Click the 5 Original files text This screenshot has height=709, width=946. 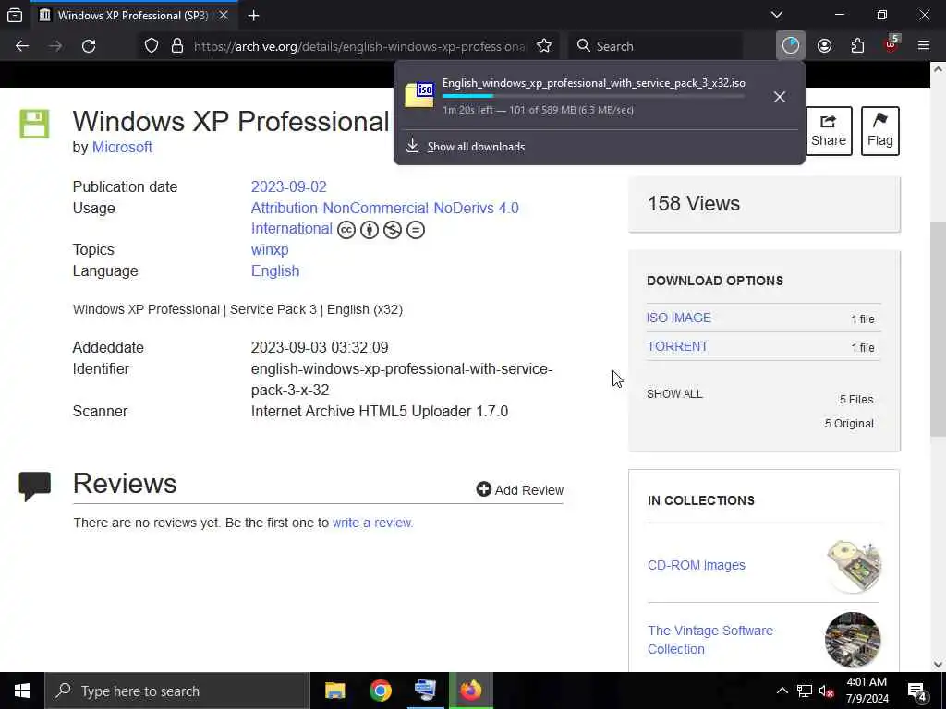coord(849,424)
